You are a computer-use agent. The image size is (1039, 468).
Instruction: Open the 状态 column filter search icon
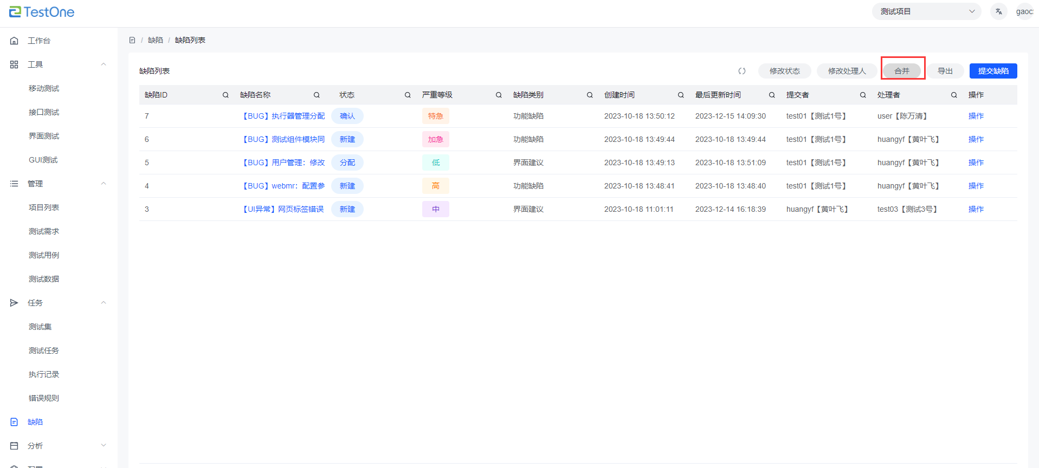coord(408,95)
